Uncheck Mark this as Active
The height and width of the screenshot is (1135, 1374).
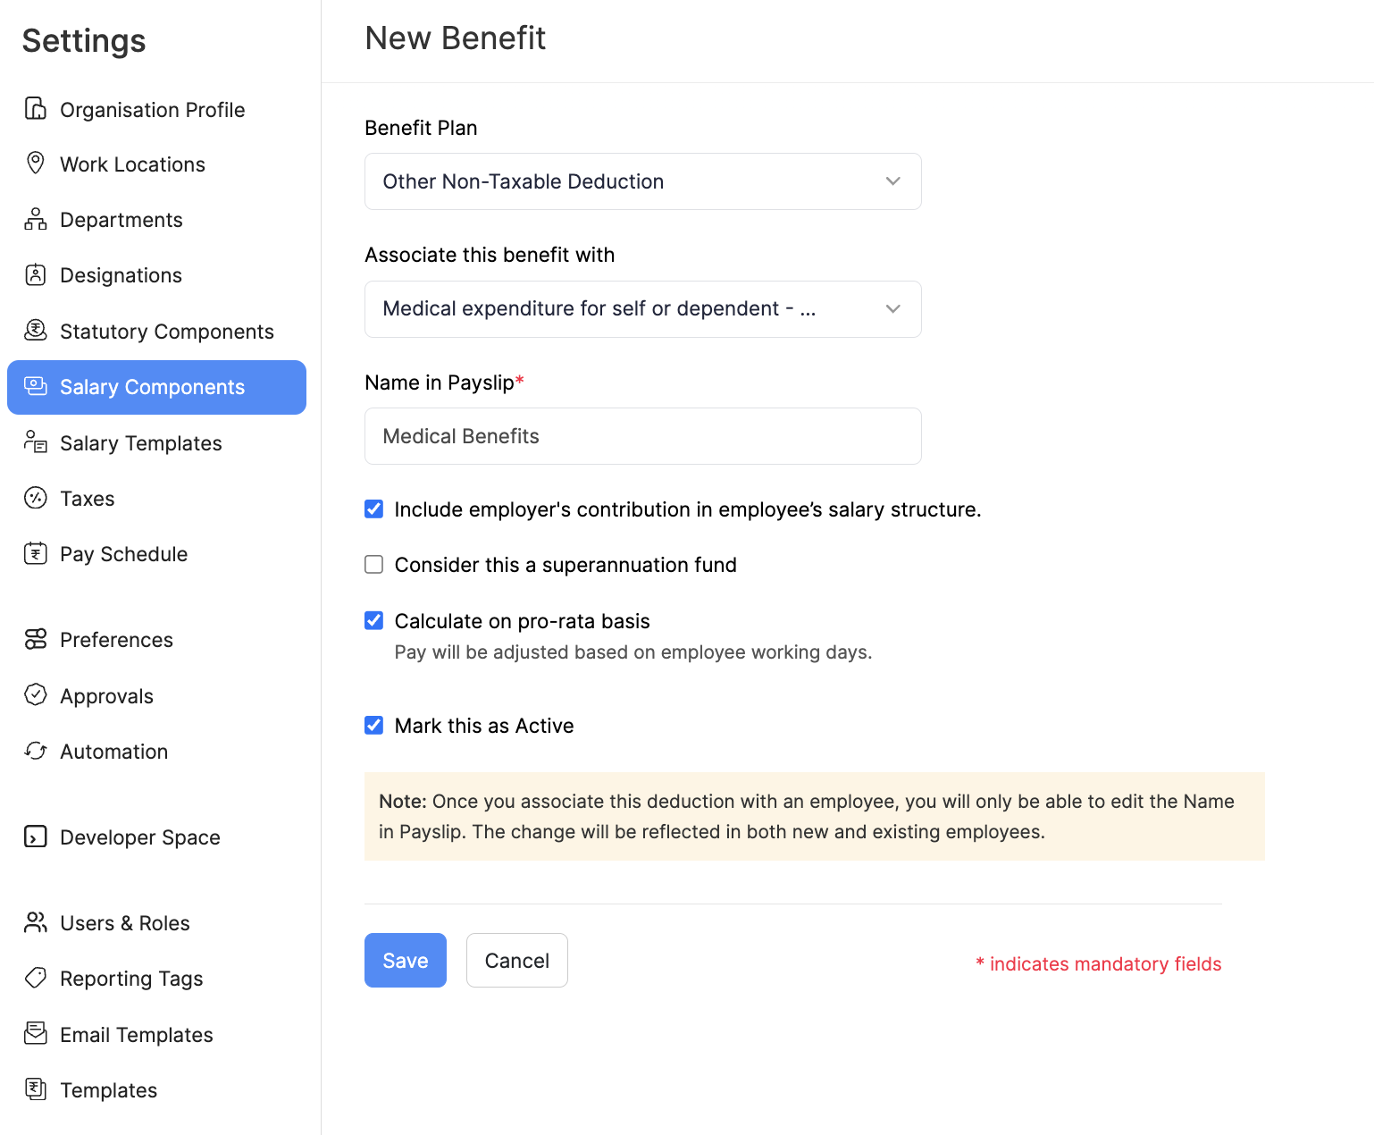(374, 726)
